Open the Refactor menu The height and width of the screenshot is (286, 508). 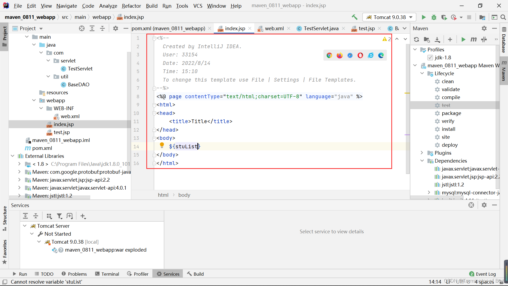[x=131, y=6]
